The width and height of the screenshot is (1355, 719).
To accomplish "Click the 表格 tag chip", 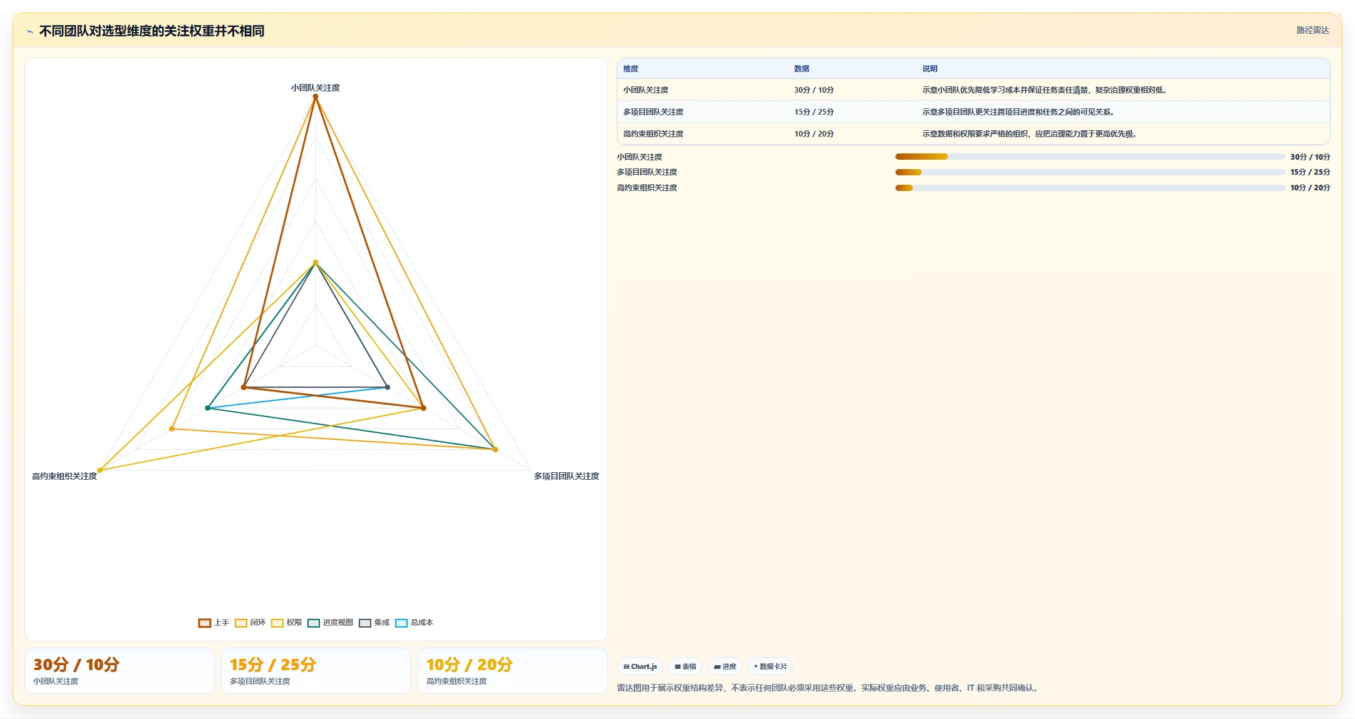I will 686,666.
